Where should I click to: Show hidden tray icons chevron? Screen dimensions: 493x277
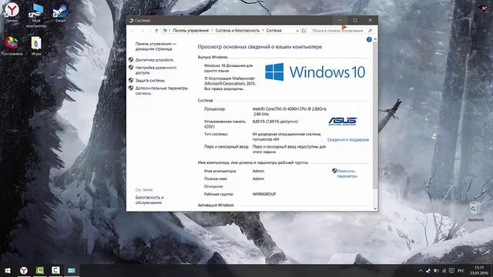421,271
